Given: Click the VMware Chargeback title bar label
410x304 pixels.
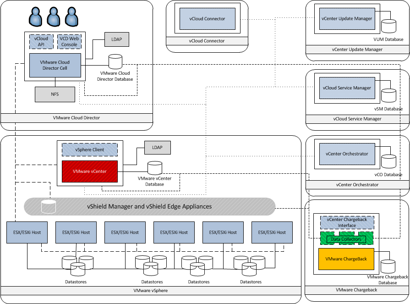Looking at the screenshot, I should coord(356,290).
